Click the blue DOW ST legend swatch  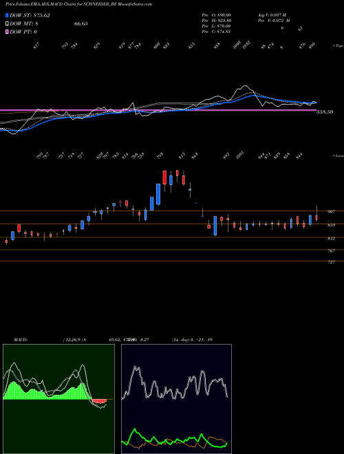[8, 15]
